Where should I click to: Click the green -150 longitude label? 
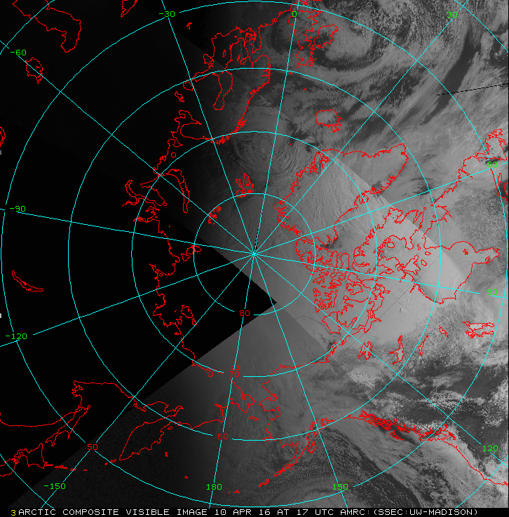point(55,486)
